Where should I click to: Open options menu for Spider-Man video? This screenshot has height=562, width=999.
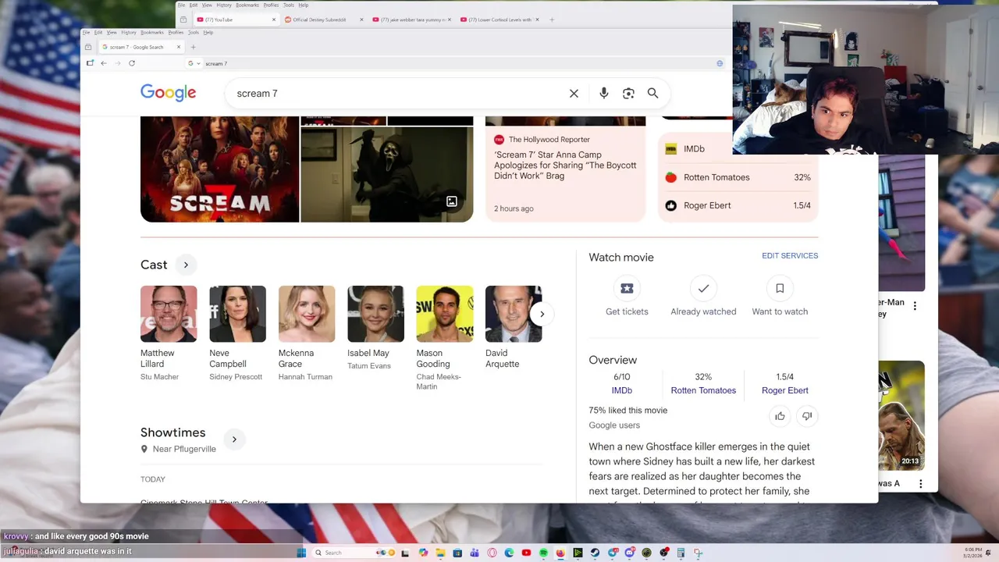pyautogui.click(x=915, y=306)
